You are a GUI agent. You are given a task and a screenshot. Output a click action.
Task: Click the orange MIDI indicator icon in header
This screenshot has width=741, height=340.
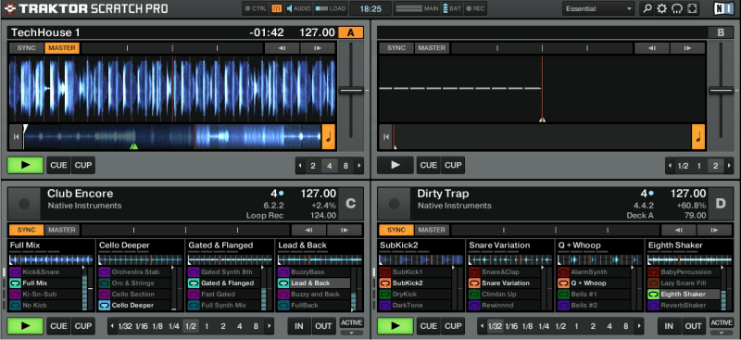click(x=276, y=8)
